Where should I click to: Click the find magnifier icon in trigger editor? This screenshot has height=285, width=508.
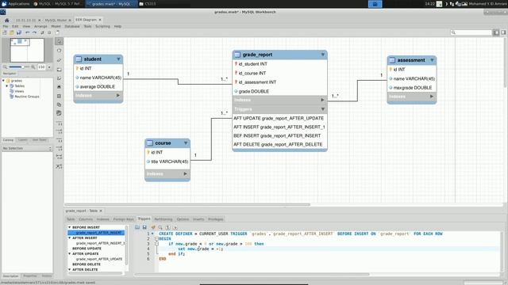coord(160,227)
